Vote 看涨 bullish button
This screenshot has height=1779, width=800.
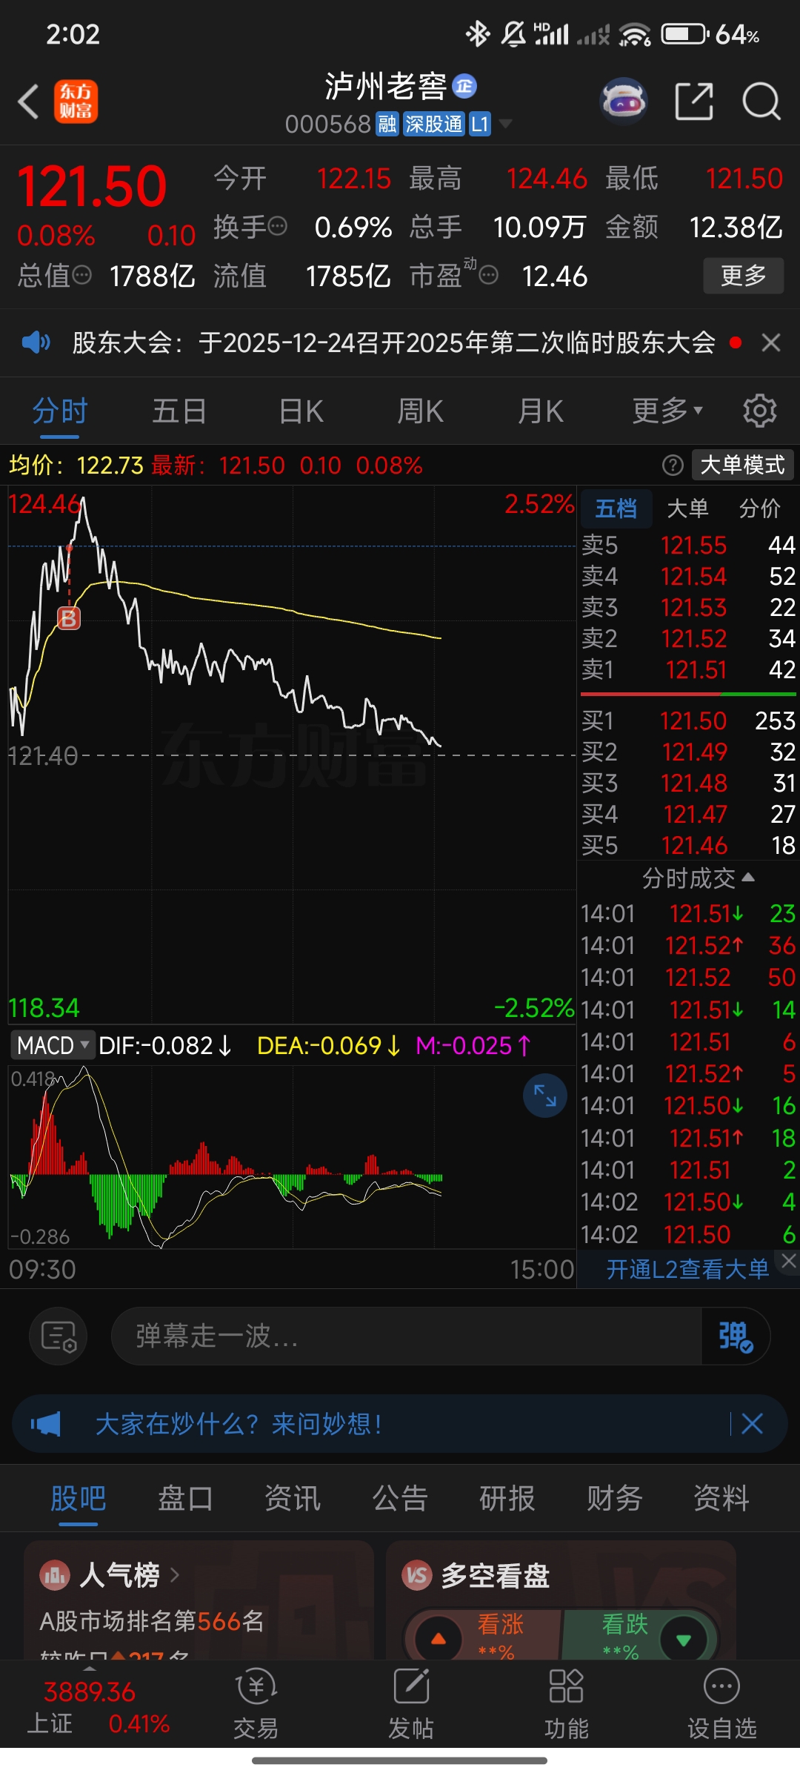pos(483,1634)
